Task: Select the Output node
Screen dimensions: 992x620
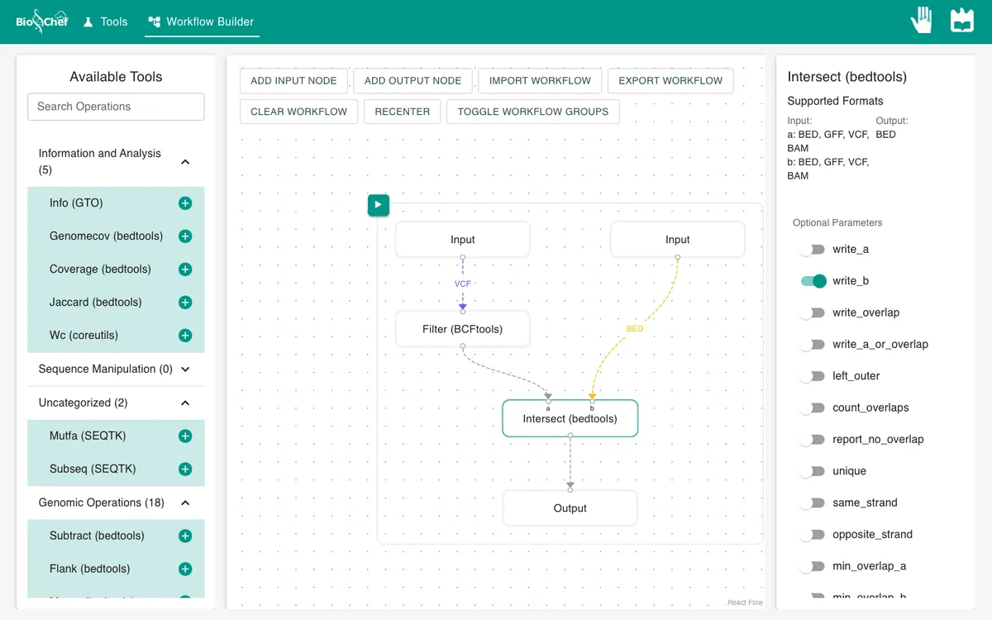Action: 570,508
